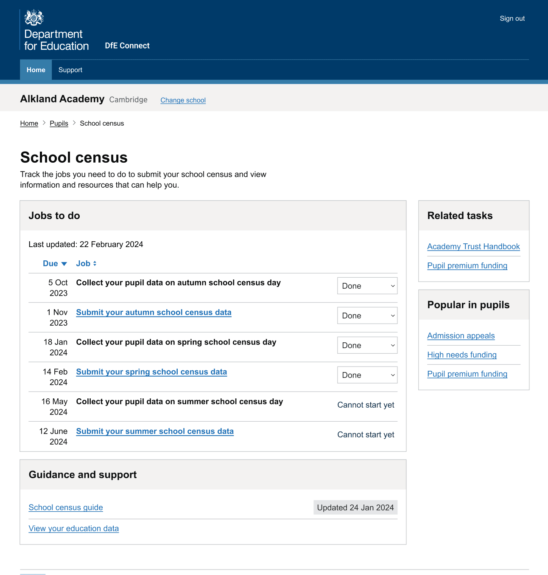Open High needs funding link
The image size is (548, 575).
point(462,355)
